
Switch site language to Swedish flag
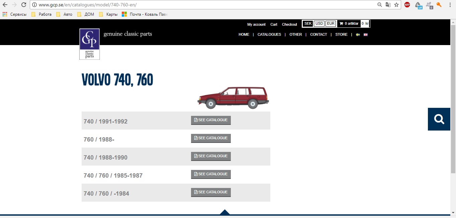pos(358,35)
